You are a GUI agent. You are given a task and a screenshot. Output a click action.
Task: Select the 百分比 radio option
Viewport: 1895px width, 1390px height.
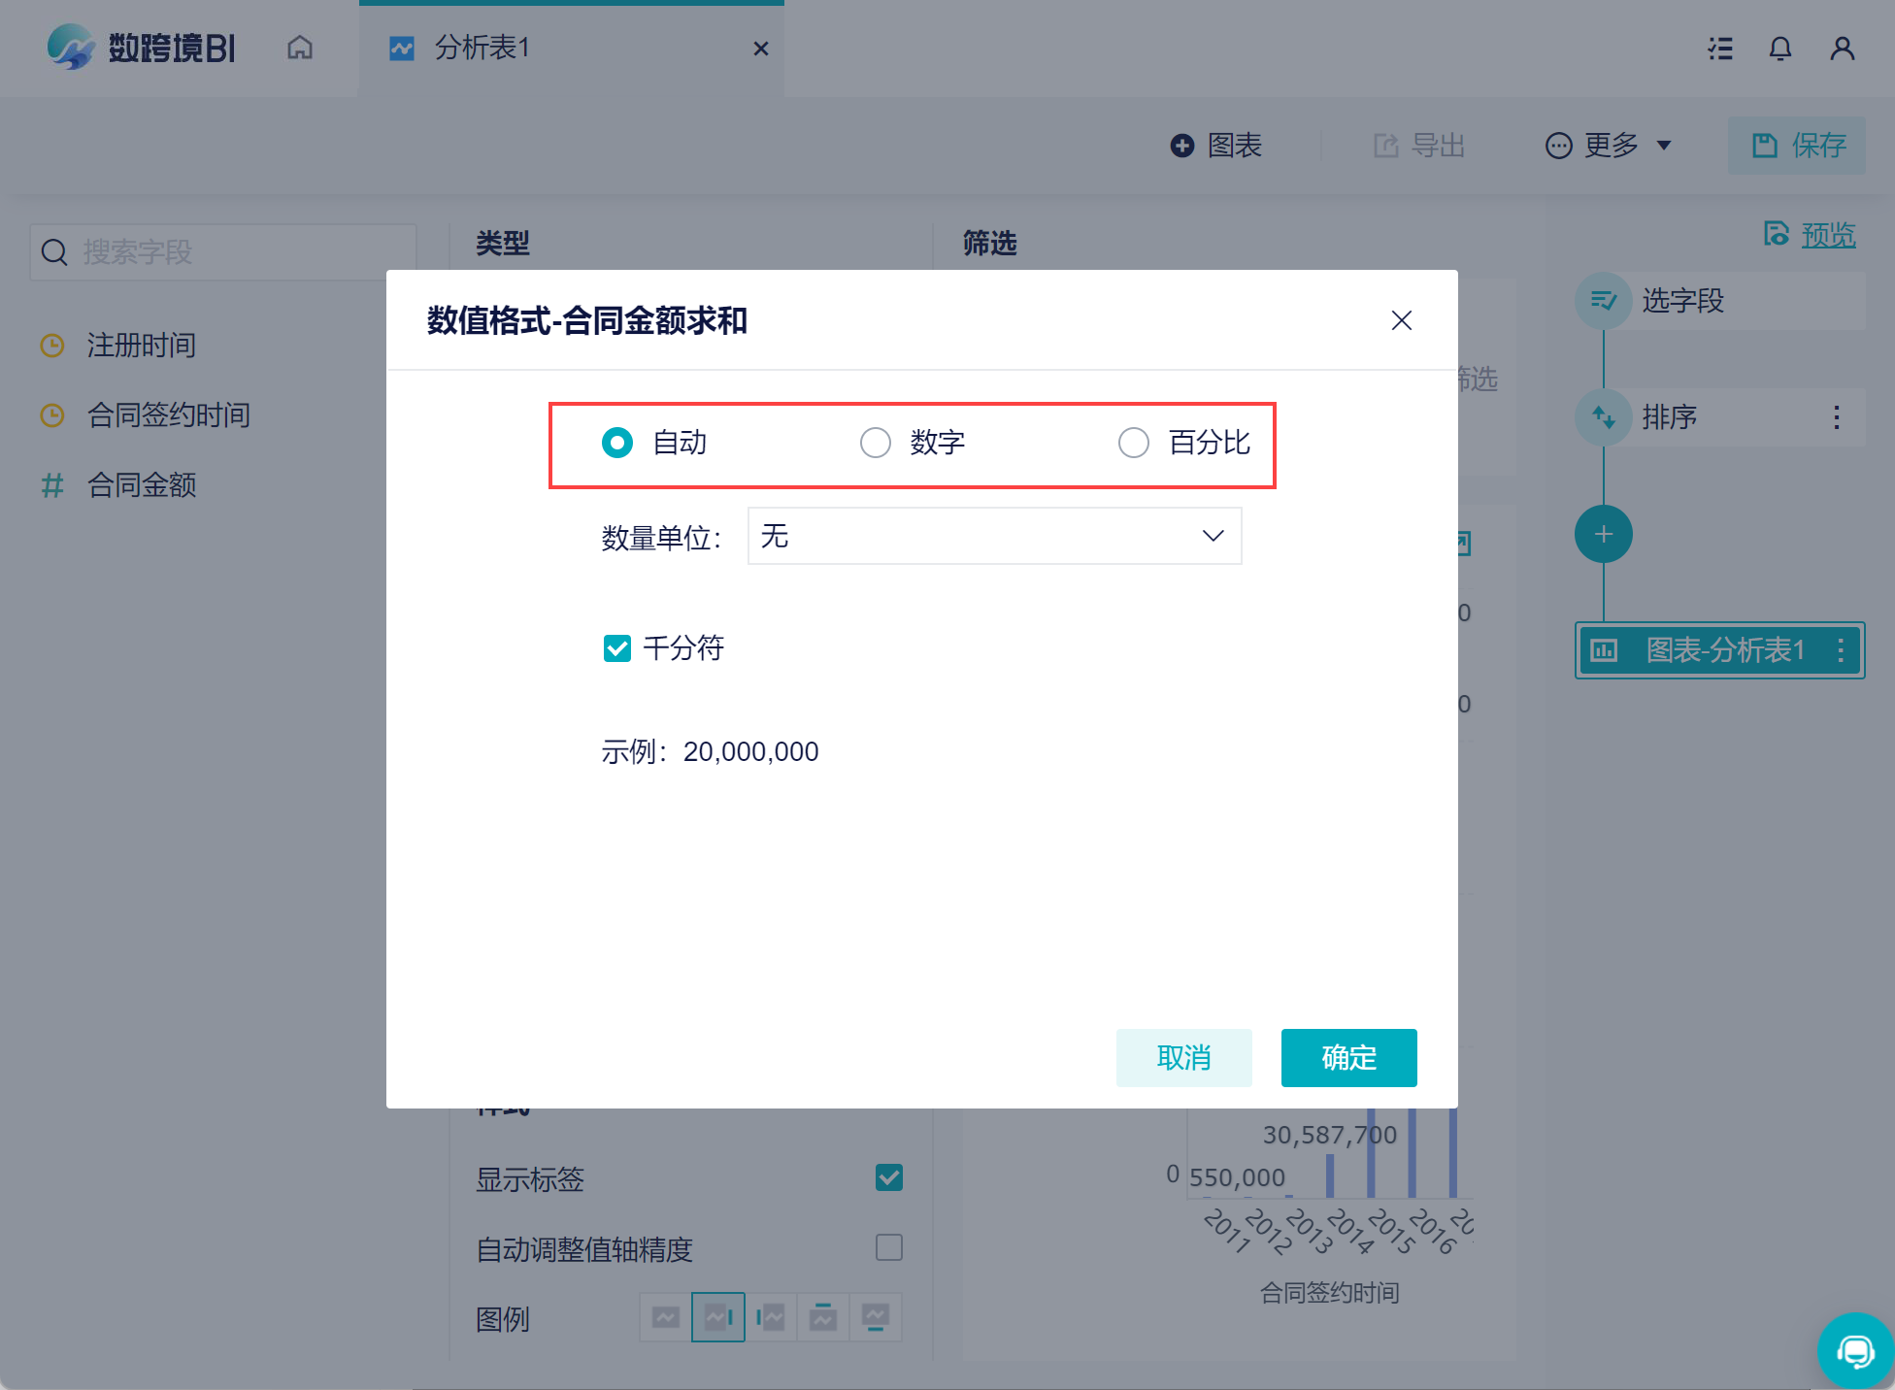(1133, 443)
